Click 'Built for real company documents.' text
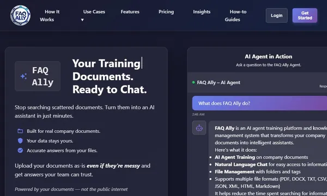The image size is (327, 196). point(63,131)
